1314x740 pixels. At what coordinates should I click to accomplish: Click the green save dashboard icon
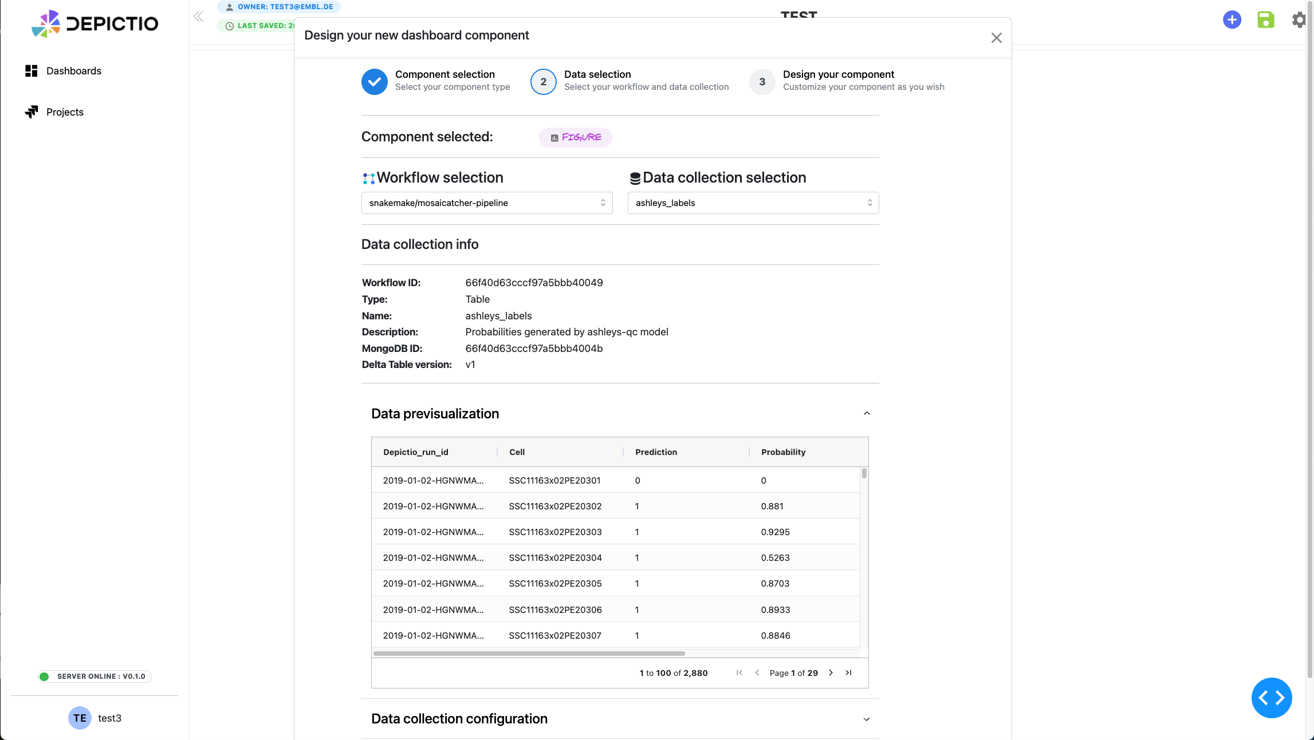1266,20
